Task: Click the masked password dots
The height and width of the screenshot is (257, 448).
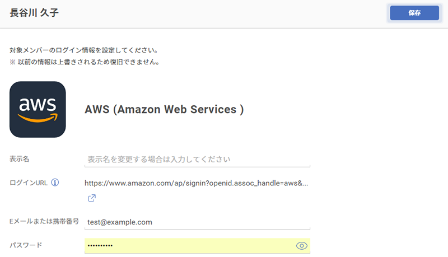Action: coord(100,246)
